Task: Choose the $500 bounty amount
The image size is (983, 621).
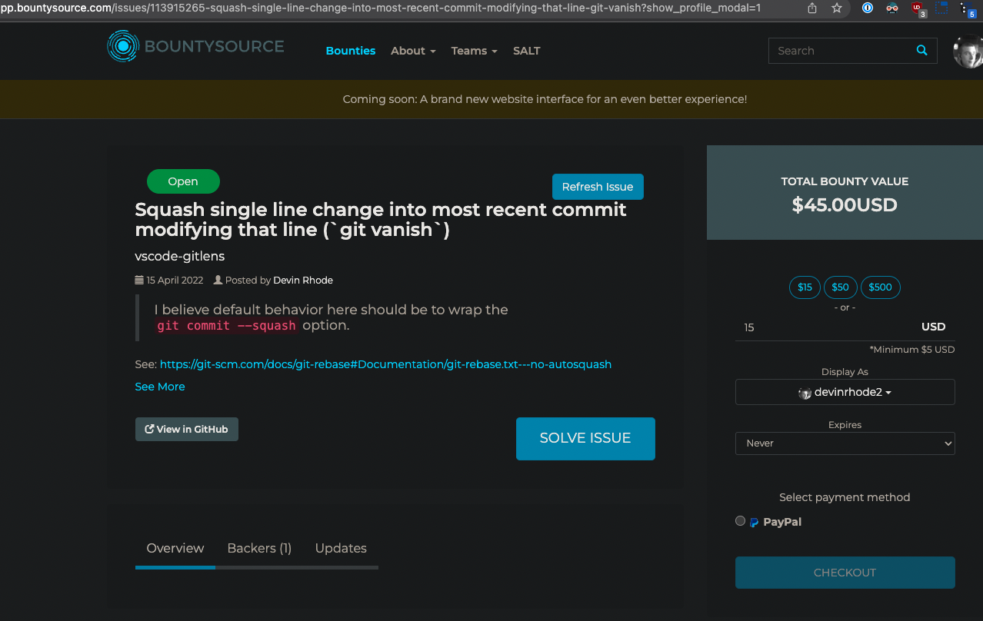Action: tap(880, 287)
